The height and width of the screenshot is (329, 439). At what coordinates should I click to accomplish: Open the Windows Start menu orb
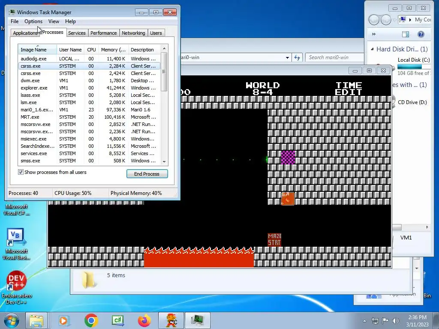click(x=11, y=320)
